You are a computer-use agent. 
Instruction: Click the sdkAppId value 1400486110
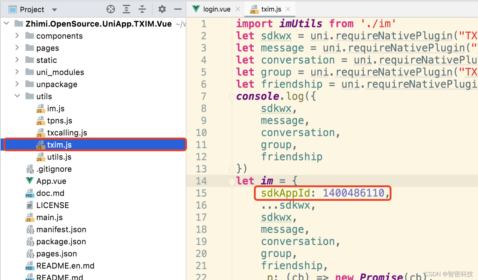pyautogui.click(x=354, y=193)
